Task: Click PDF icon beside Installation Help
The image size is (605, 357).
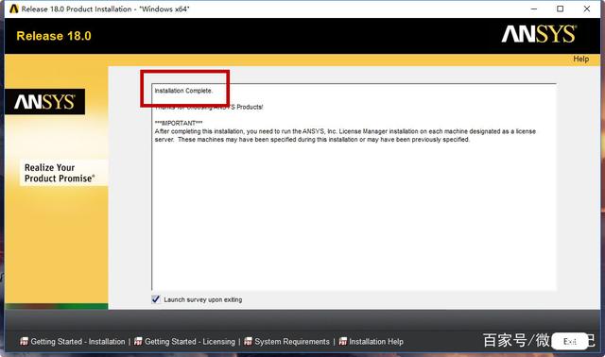Action: [x=342, y=341]
